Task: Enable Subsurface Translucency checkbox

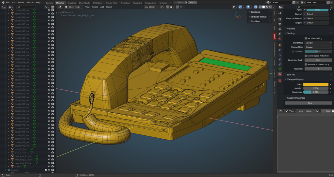Action: pos(306,64)
